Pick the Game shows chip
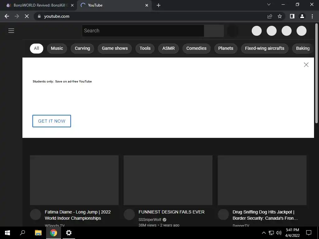The width and height of the screenshot is (319, 239). point(115,48)
